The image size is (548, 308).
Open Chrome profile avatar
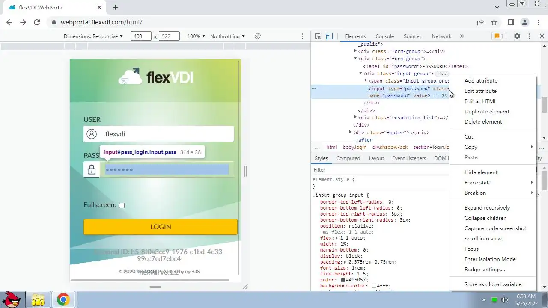click(x=524, y=22)
